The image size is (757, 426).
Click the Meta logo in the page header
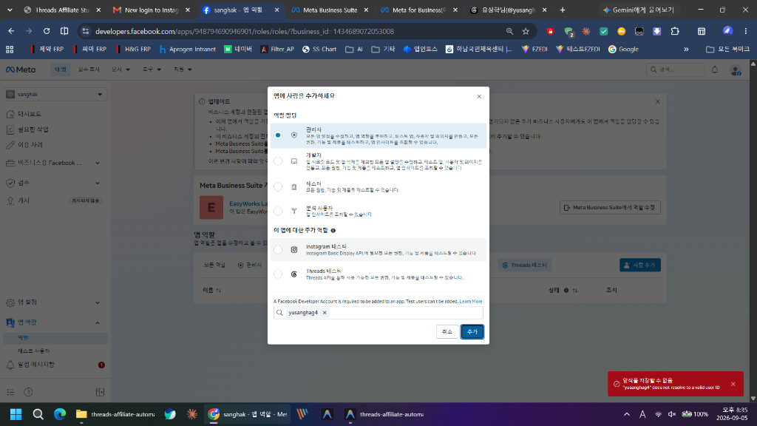[x=20, y=70]
